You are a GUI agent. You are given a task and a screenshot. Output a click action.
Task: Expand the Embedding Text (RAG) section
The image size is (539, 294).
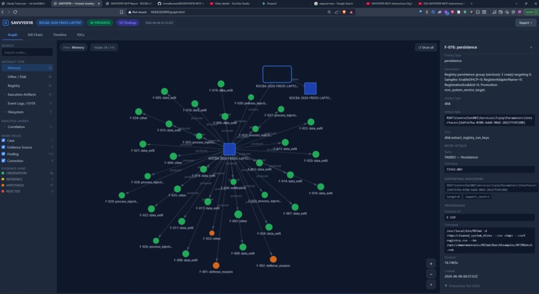click(462, 286)
